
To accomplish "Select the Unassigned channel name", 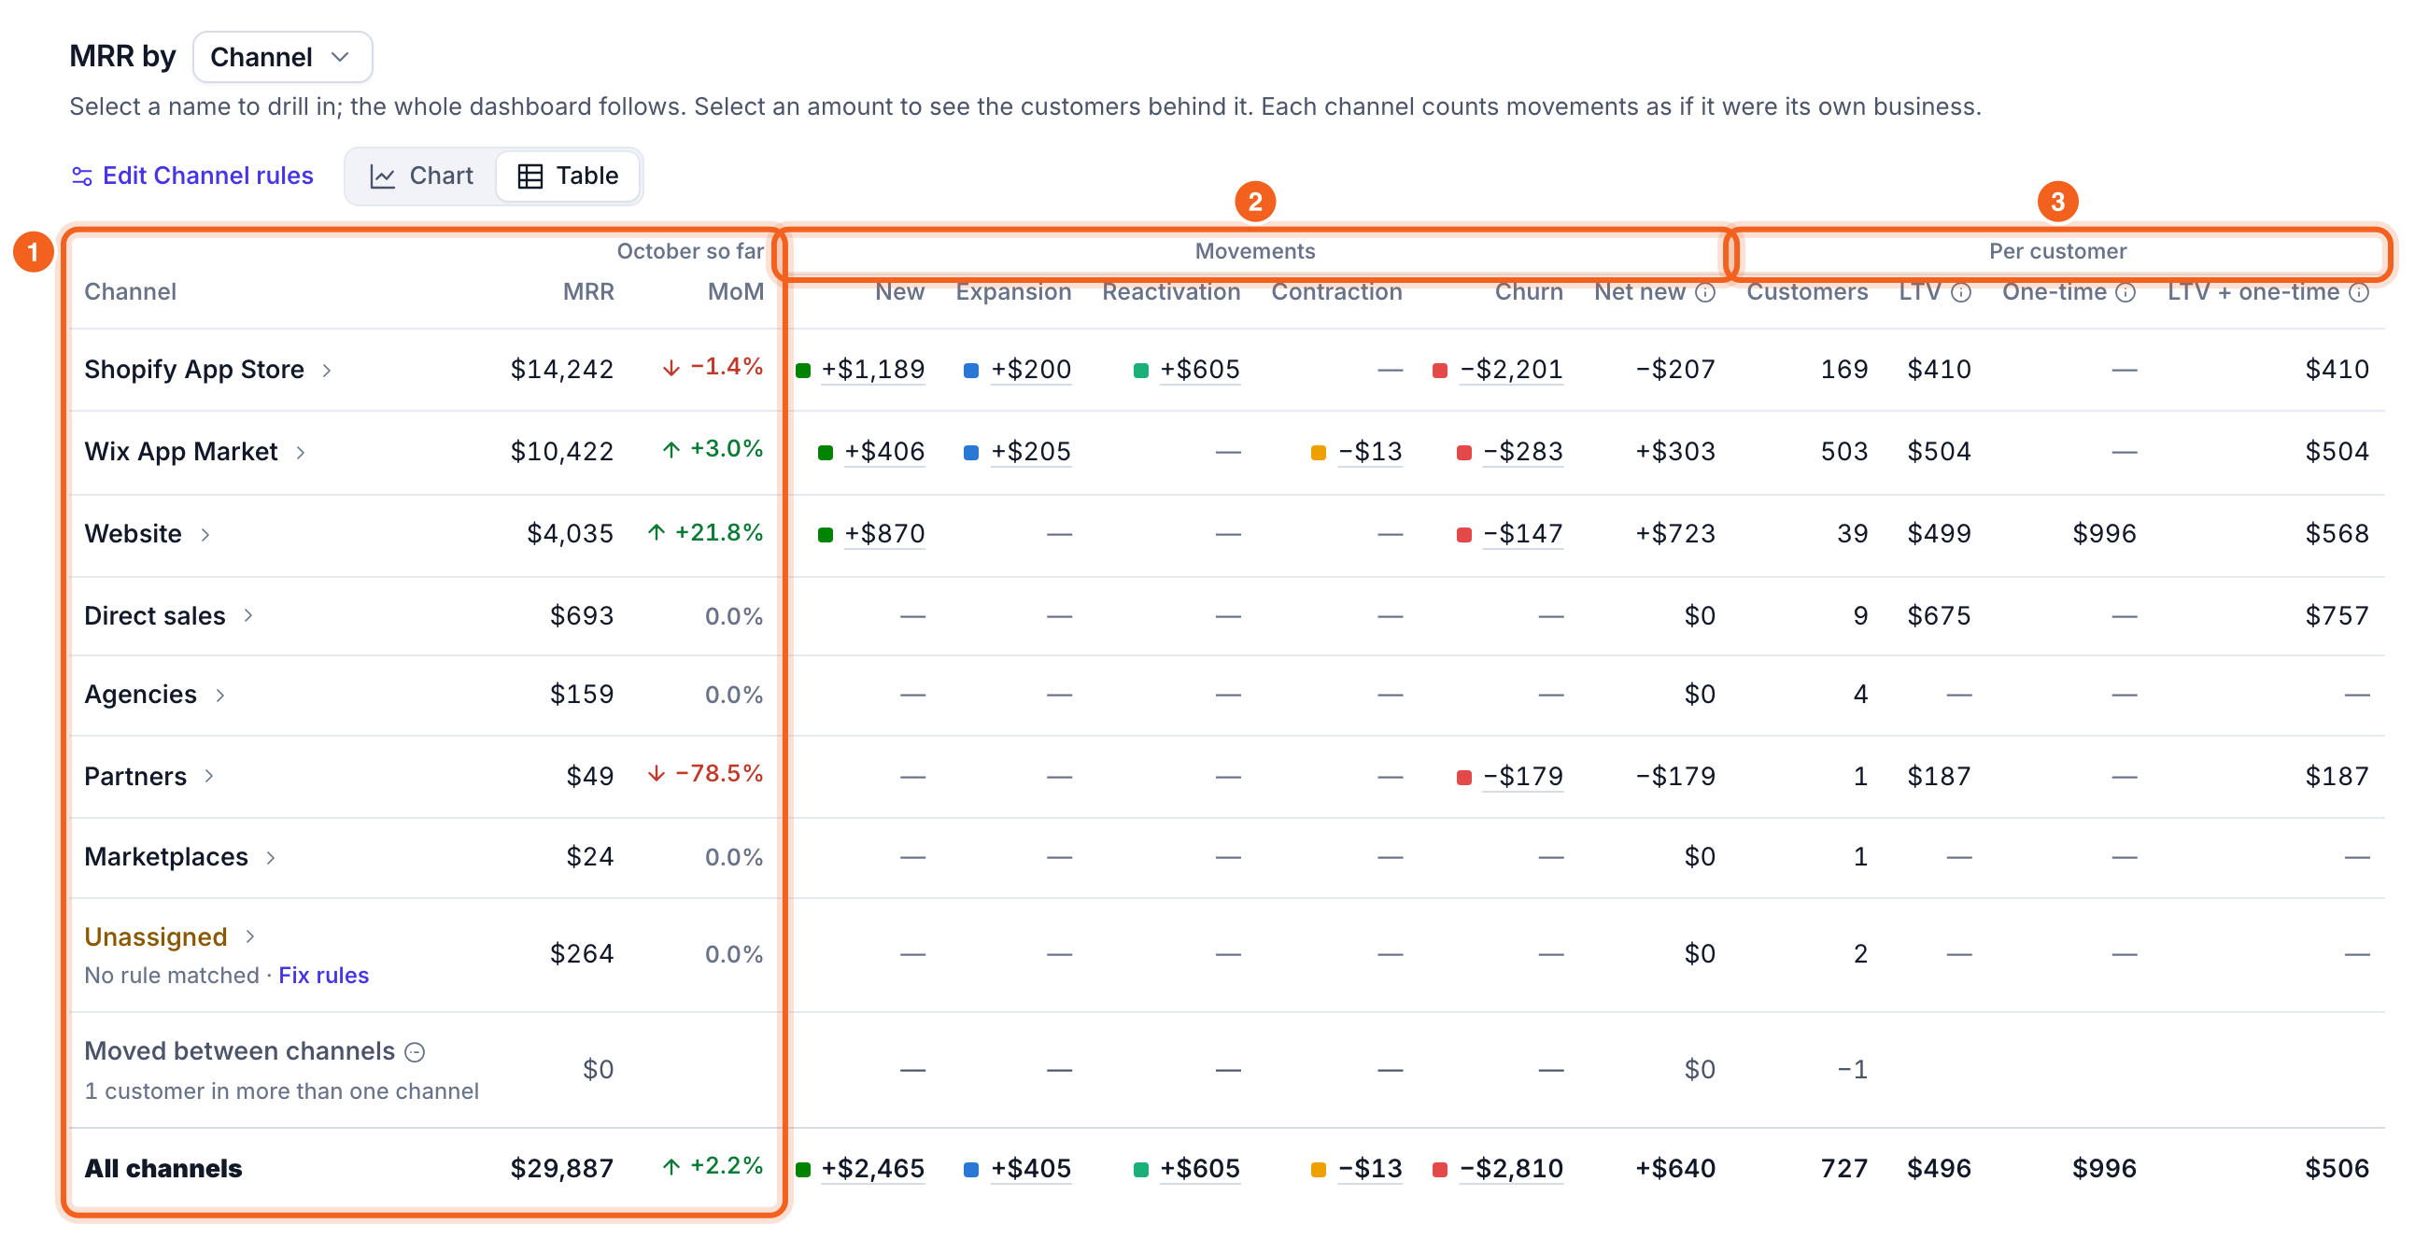I will pos(156,937).
